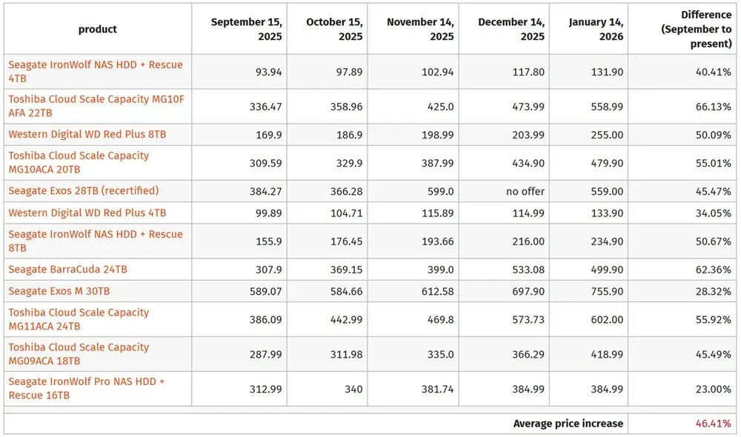Click Seagate IronWolf Pro NAS HDD + Rescue 16TB

tap(86, 381)
